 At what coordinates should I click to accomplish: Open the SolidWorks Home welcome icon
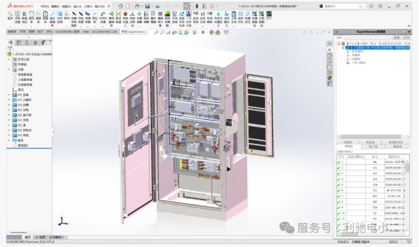[121, 6]
